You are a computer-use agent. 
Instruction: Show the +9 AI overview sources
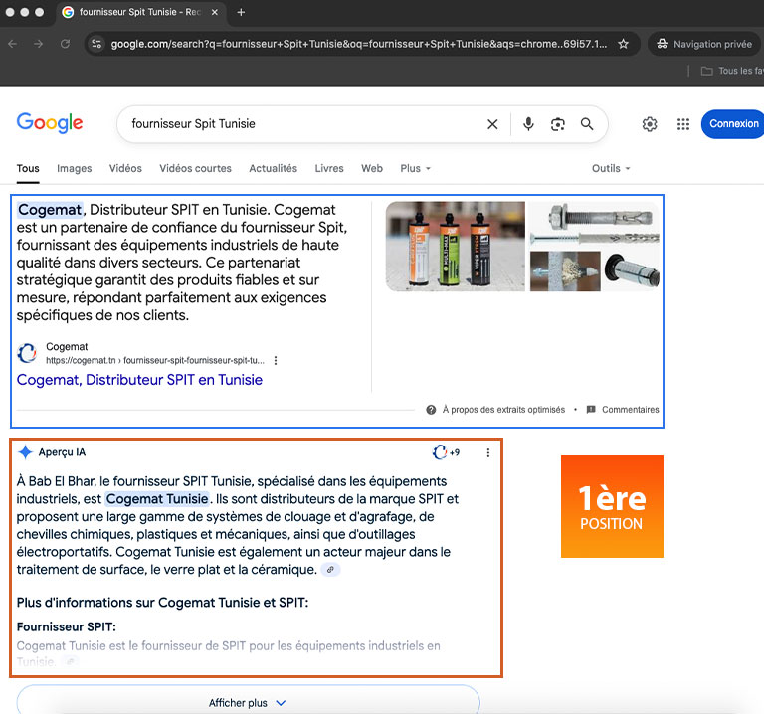[446, 452]
